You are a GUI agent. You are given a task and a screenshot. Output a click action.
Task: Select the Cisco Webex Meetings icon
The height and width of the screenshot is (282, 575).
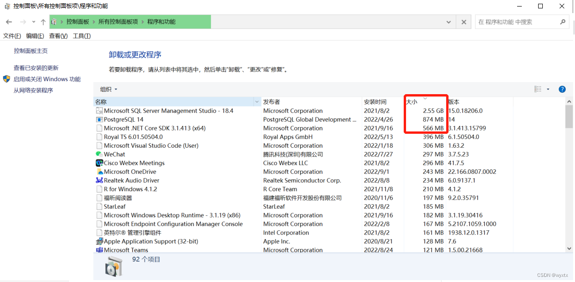(x=99, y=163)
